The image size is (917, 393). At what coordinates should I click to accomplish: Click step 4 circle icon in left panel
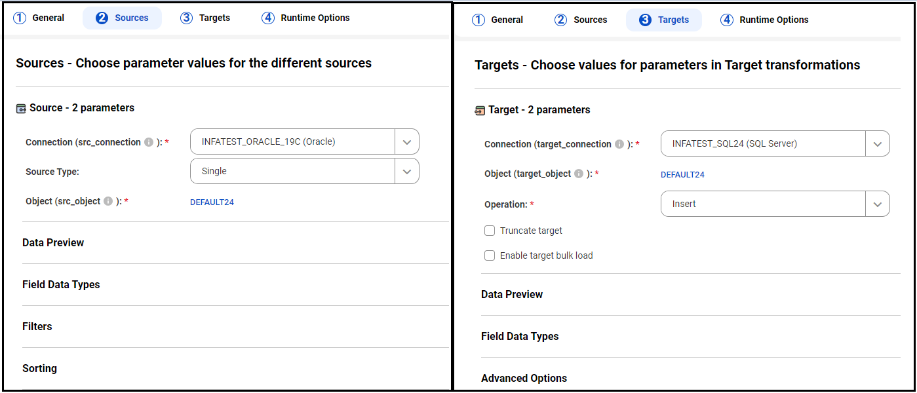(x=268, y=18)
